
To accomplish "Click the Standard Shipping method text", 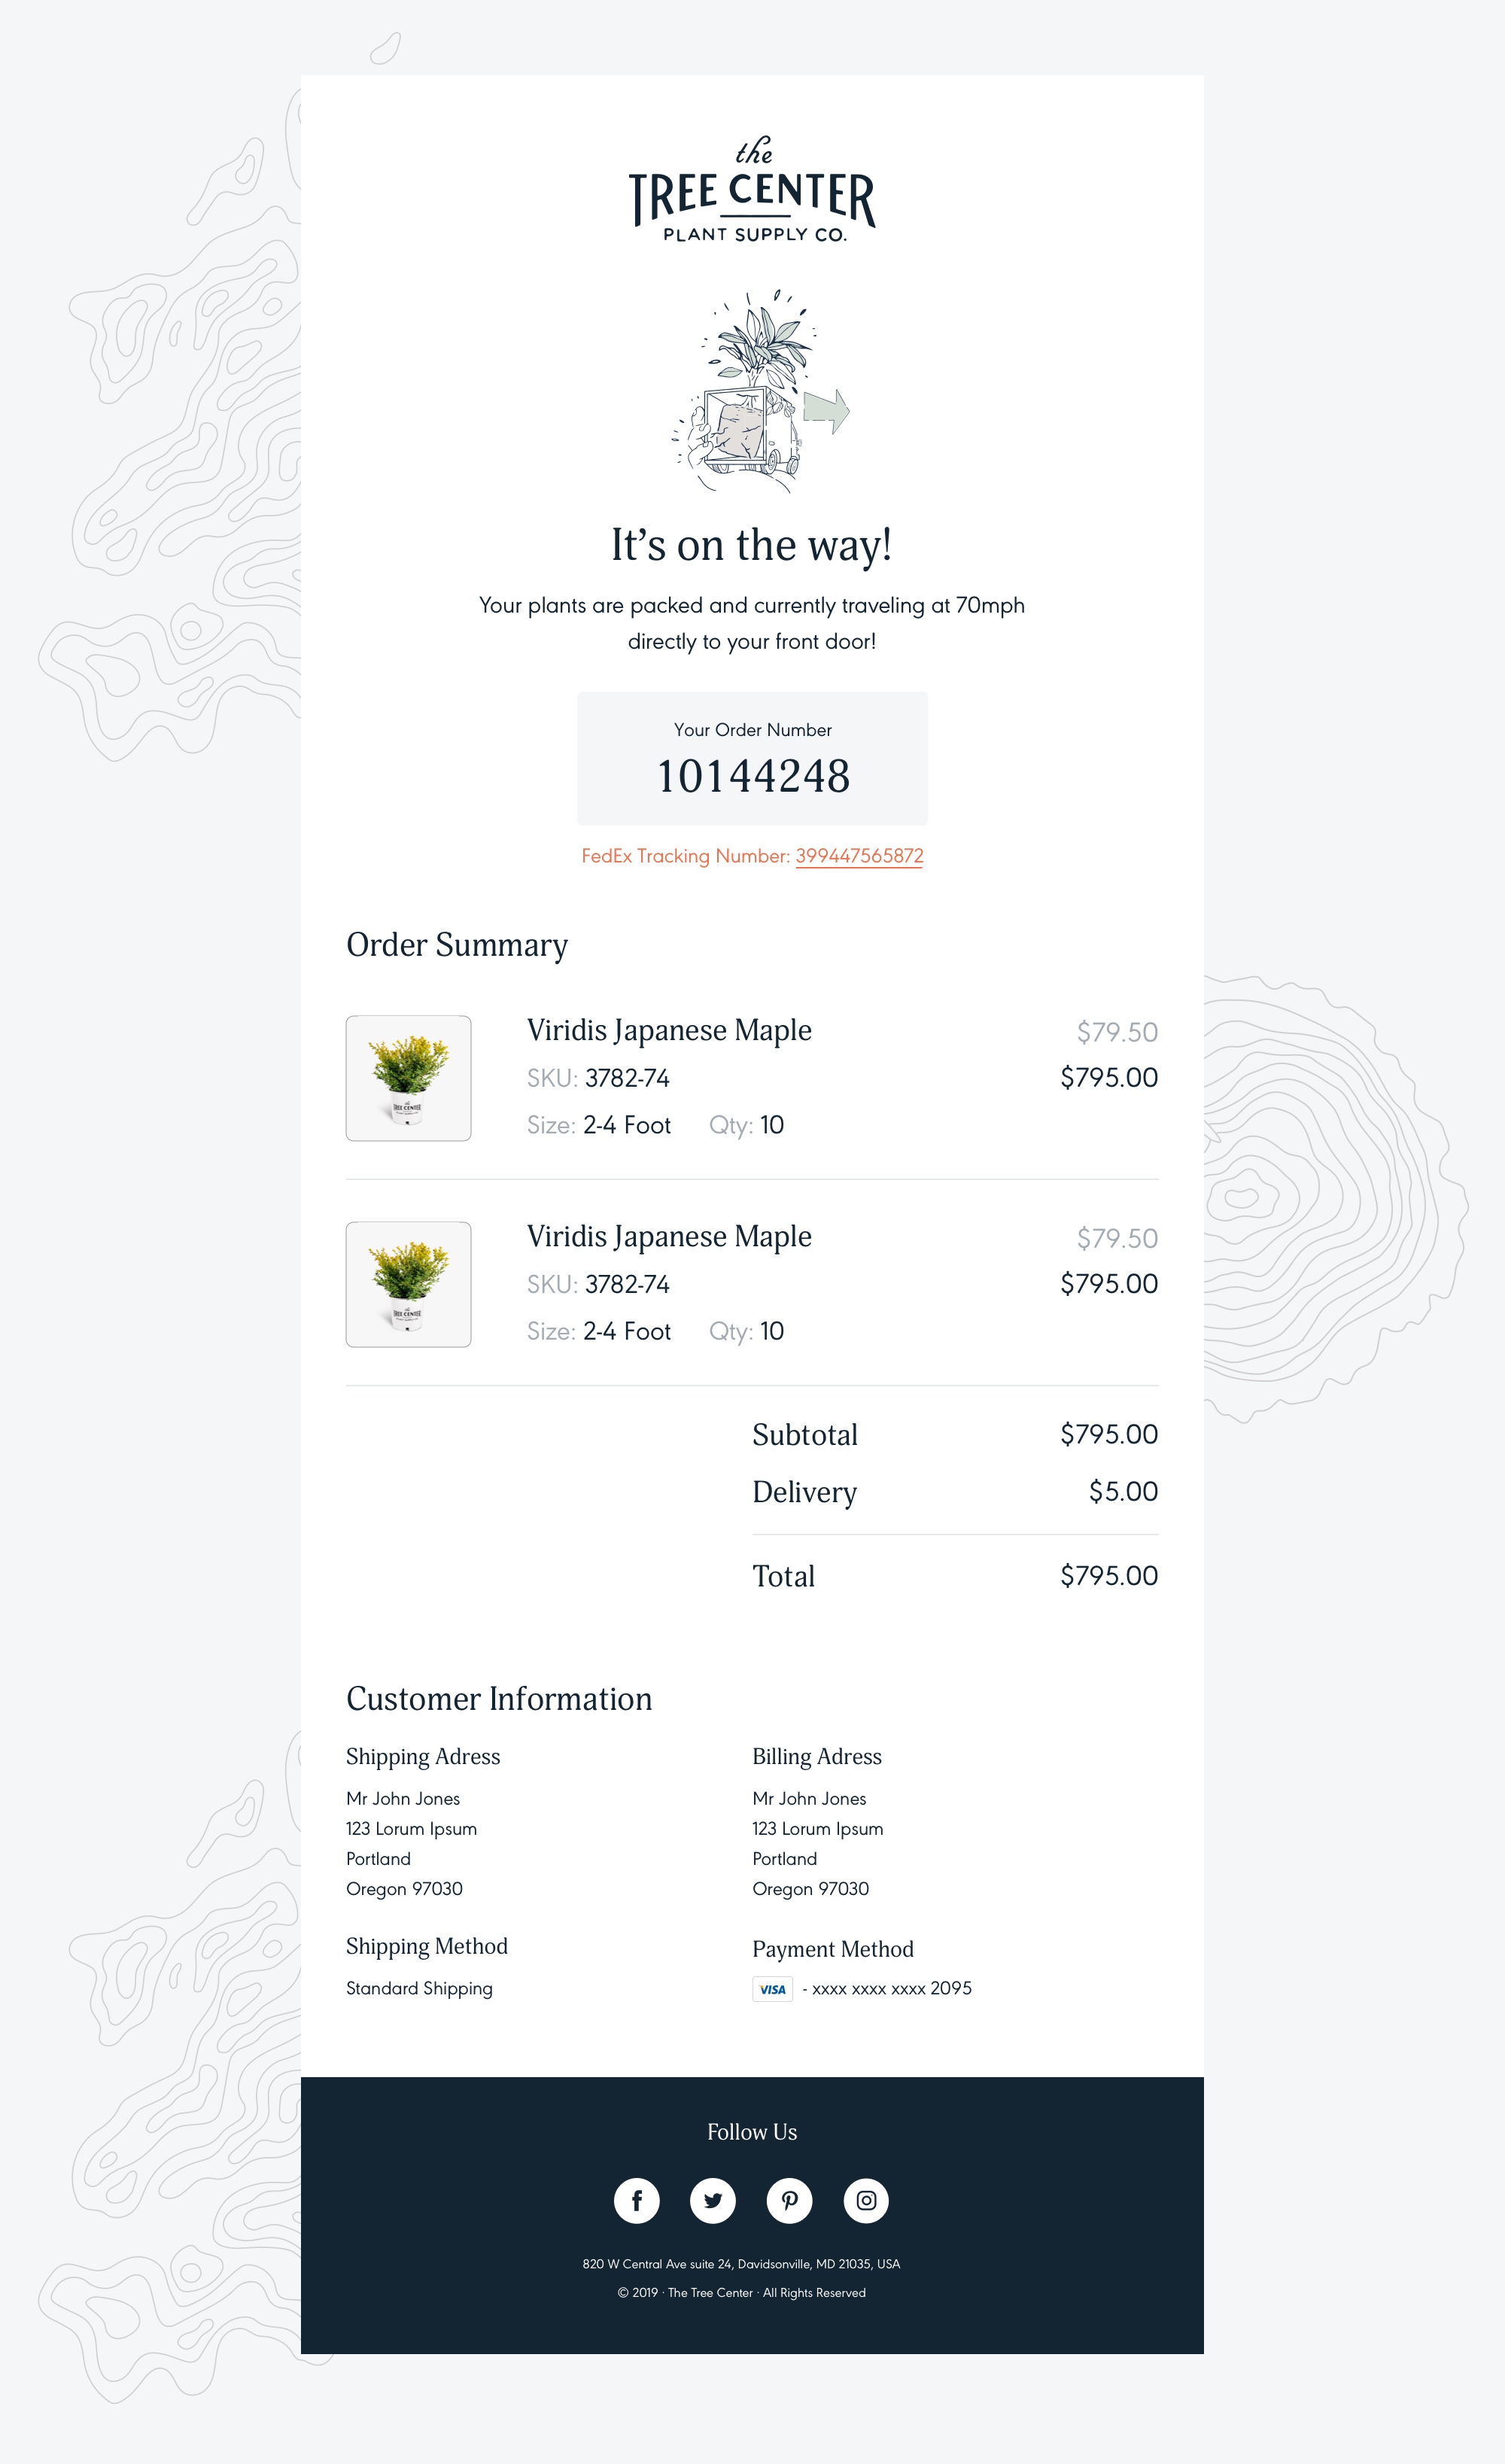I will click(x=419, y=1989).
